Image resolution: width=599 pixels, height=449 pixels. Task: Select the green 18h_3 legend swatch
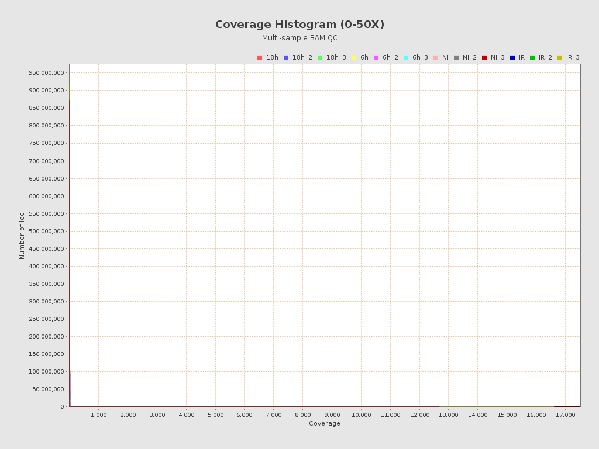pos(320,58)
